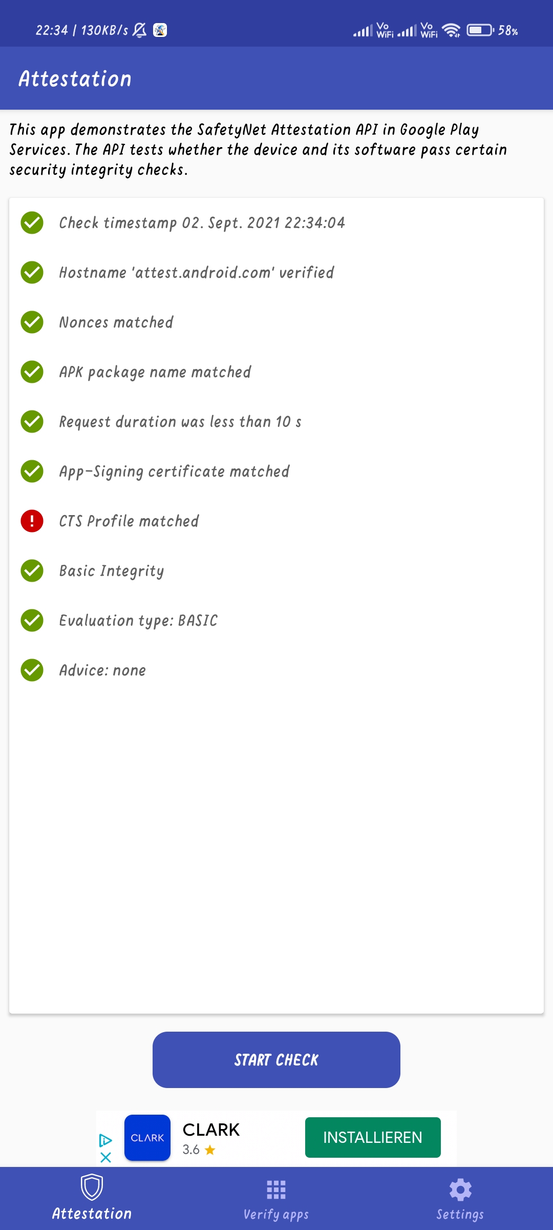Tap the green check for Check timestamp

(32, 223)
